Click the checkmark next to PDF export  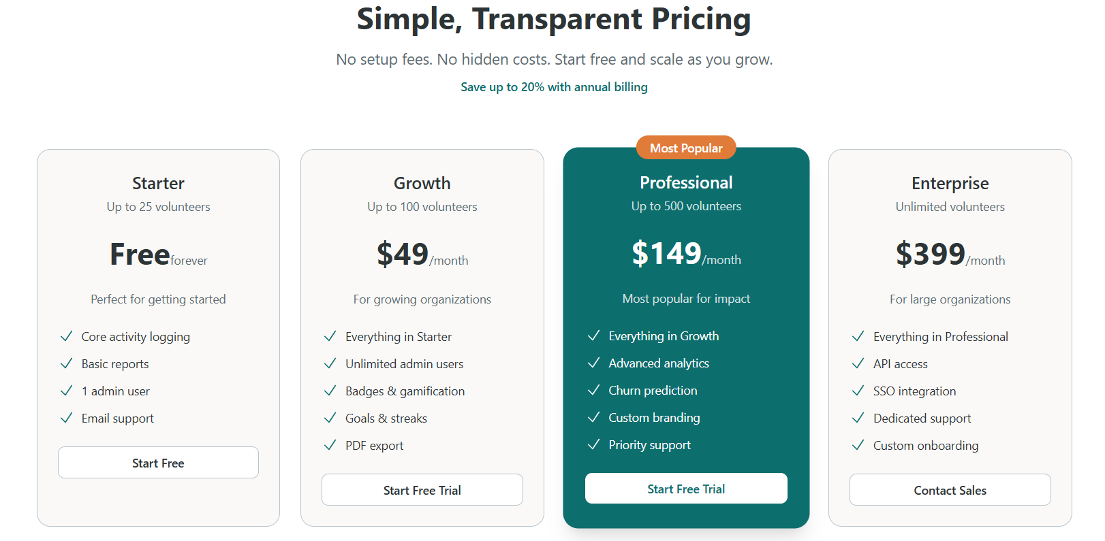click(x=330, y=445)
